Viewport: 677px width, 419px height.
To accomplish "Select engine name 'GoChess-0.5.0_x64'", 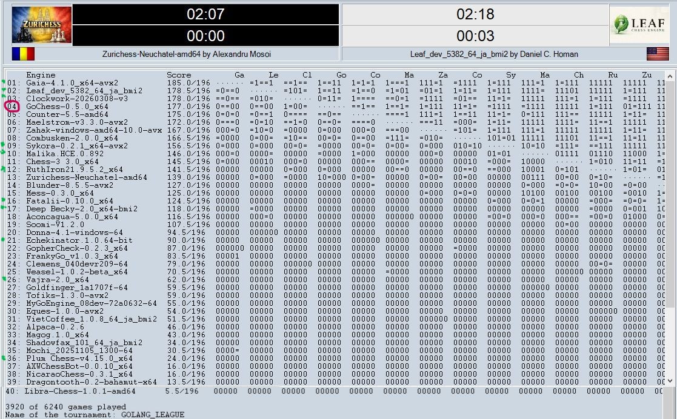I will (x=67, y=107).
